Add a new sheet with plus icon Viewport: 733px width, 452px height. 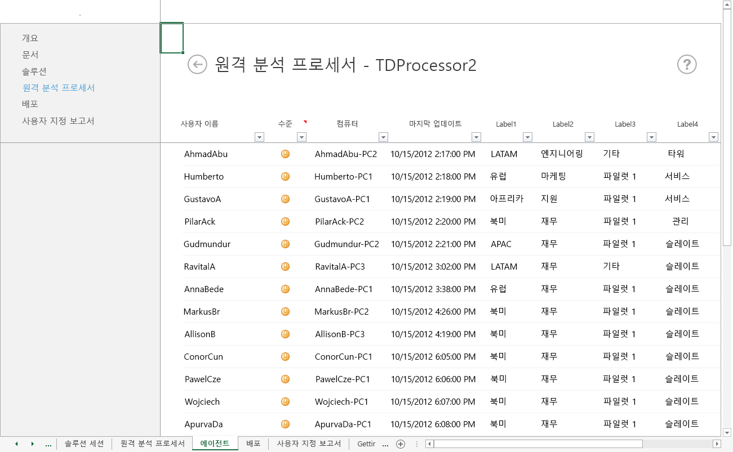point(401,444)
